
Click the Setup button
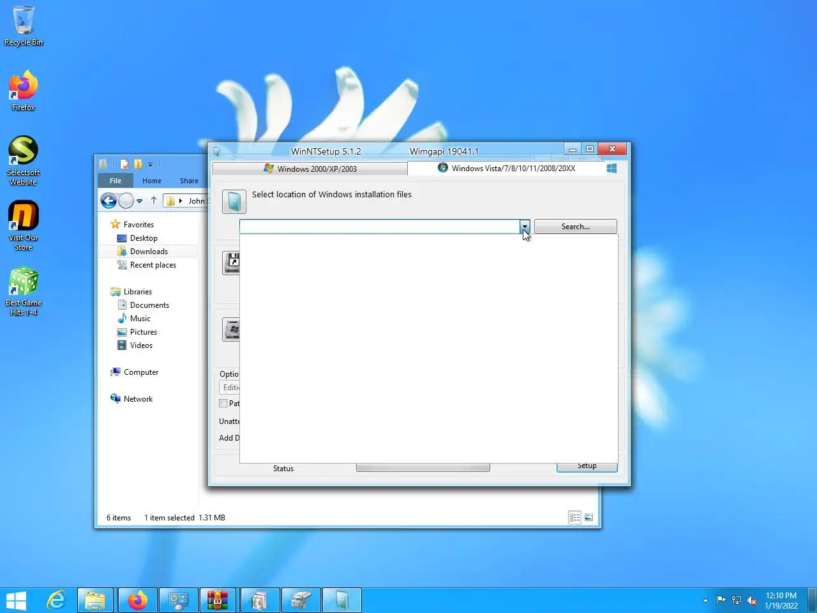[x=587, y=466]
